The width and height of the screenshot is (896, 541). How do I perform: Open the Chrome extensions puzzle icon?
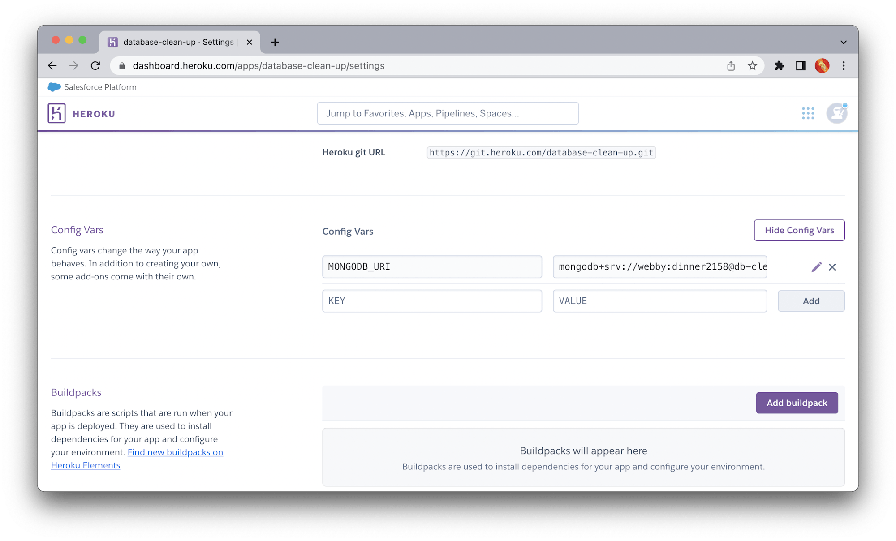tap(779, 65)
